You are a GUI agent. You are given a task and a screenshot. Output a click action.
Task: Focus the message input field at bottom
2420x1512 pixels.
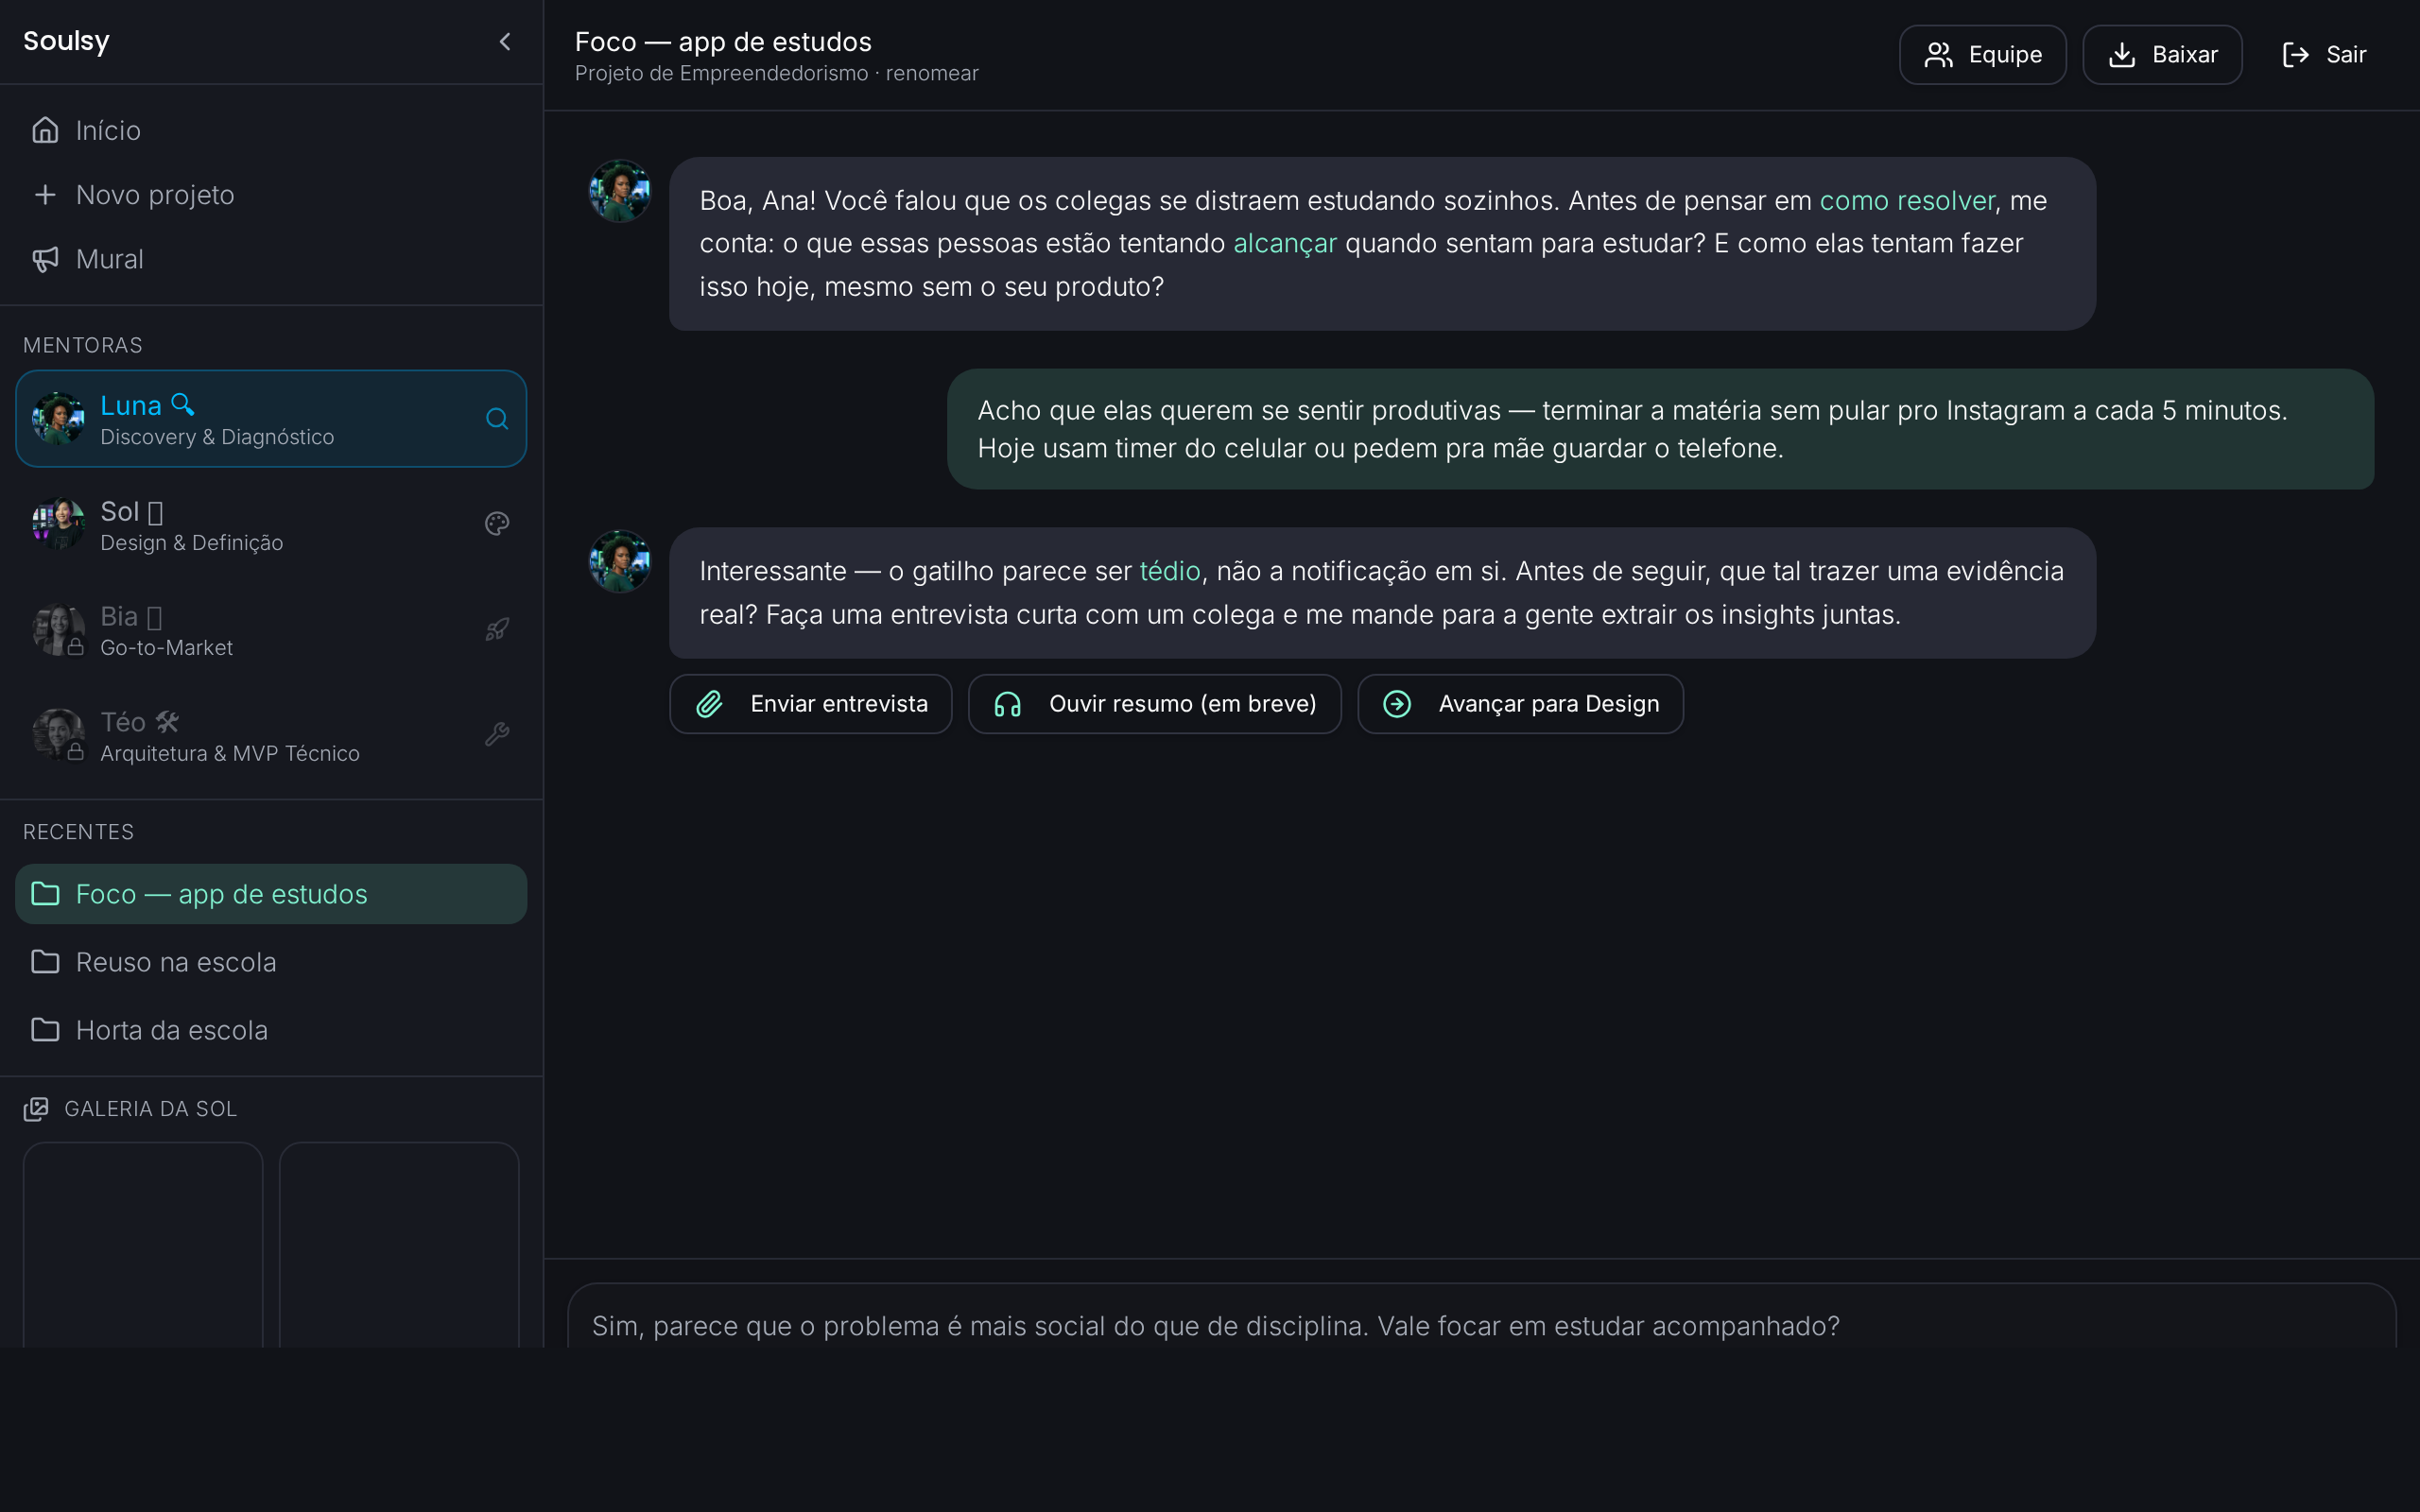1481,1322
